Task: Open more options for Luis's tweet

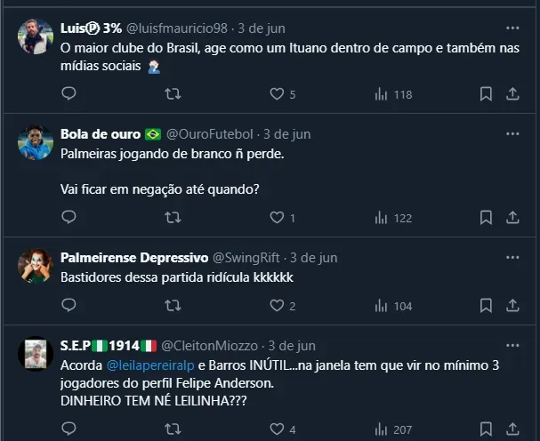Action: pos(512,28)
